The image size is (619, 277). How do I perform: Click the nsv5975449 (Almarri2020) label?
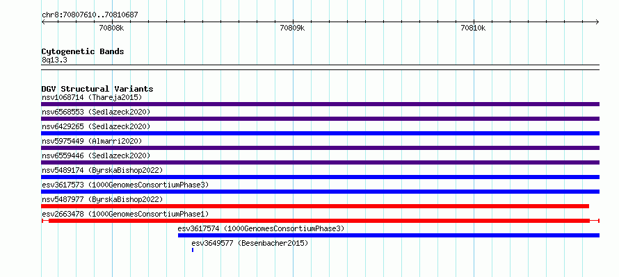click(92, 141)
